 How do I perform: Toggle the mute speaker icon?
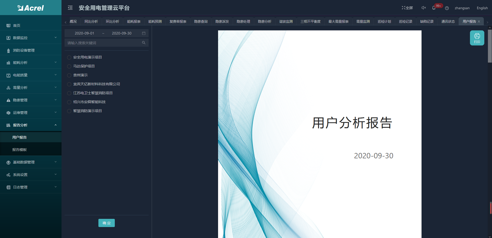point(424,8)
